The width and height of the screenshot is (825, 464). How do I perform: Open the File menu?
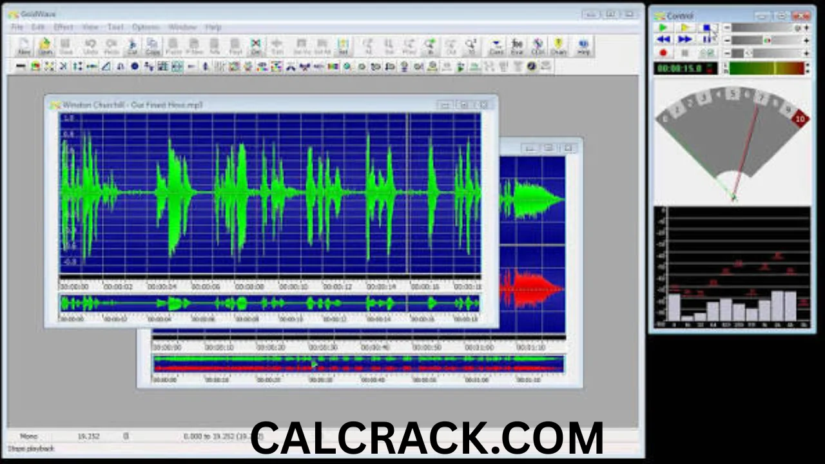pos(17,27)
